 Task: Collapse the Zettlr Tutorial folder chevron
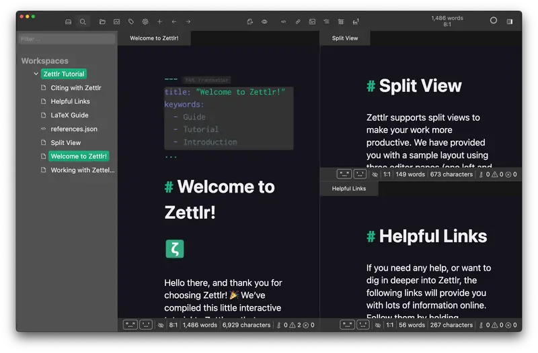pyautogui.click(x=36, y=74)
